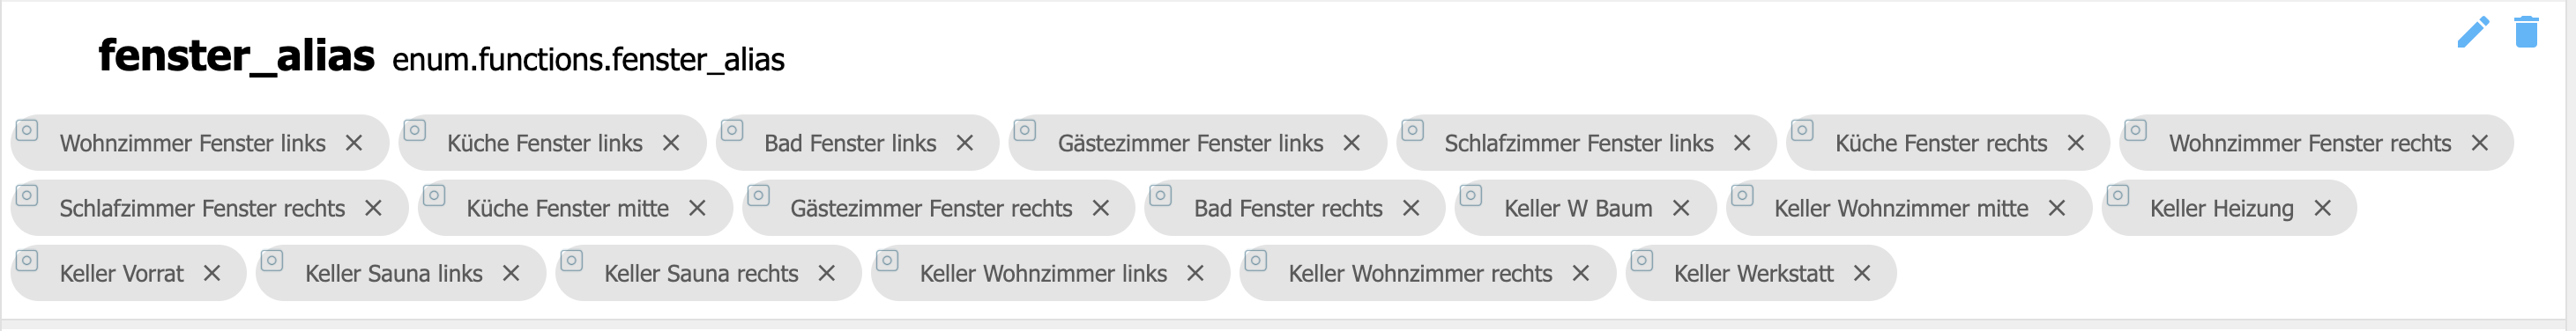Remove the Küche Fenster links chip
The height and width of the screenshot is (331, 2576).
point(671,143)
